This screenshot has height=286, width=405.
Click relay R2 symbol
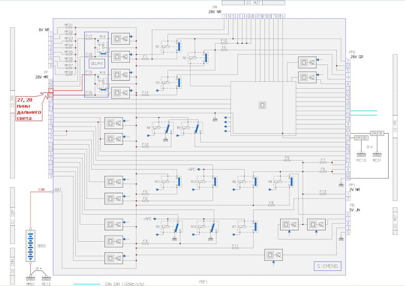tap(198, 58)
